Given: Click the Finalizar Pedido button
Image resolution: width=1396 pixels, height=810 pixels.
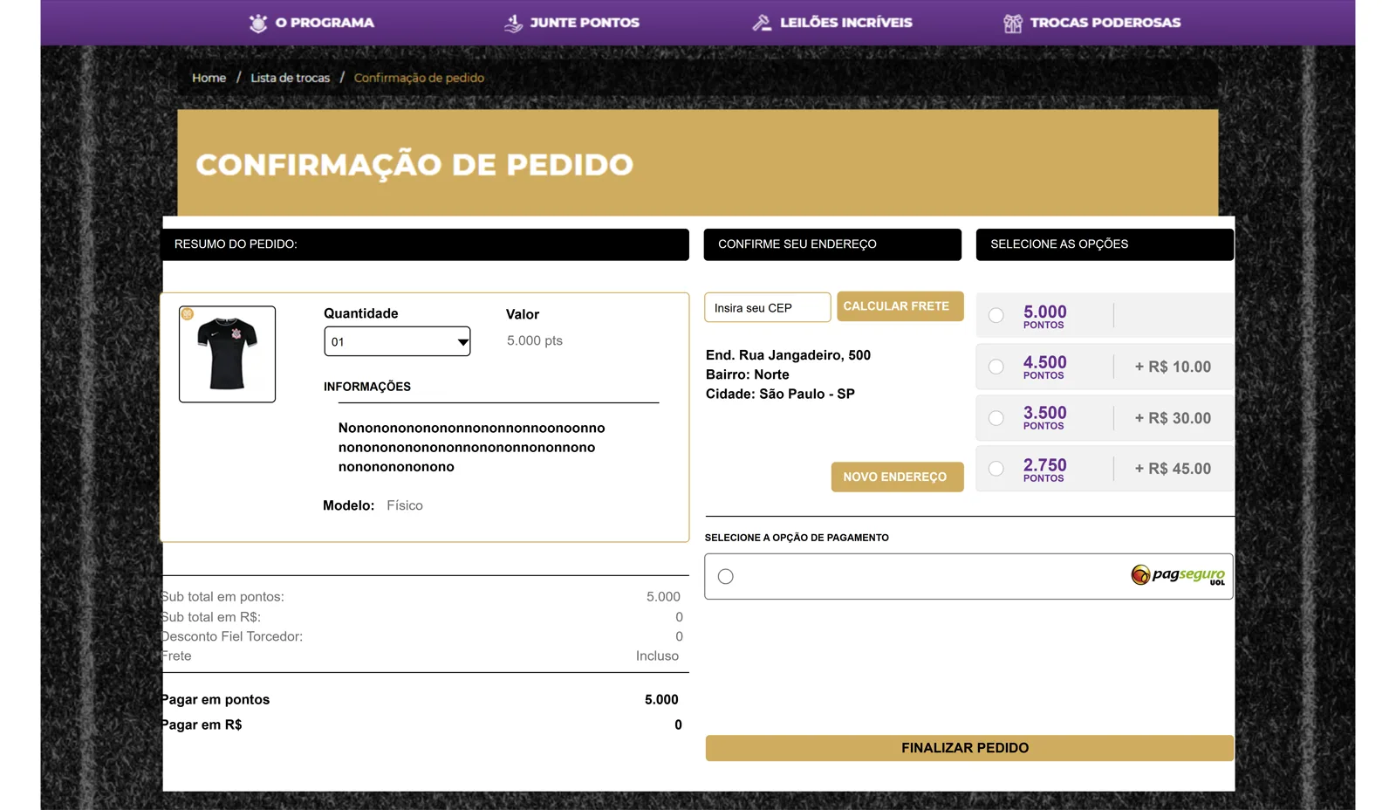Looking at the screenshot, I should (968, 748).
